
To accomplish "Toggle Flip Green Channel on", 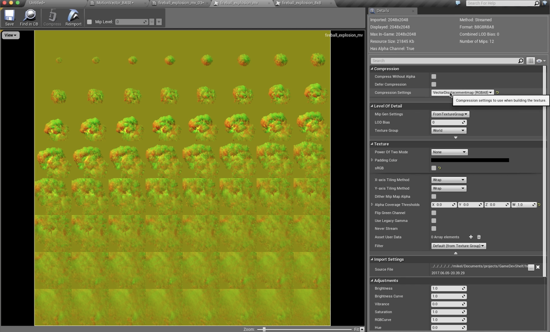I will (x=434, y=213).
